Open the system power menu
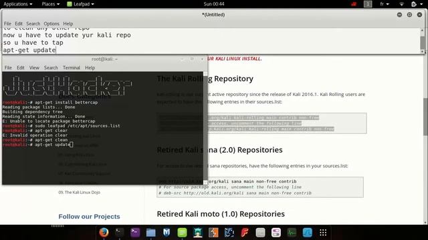Viewport: 428px width, 240px height. point(417,4)
